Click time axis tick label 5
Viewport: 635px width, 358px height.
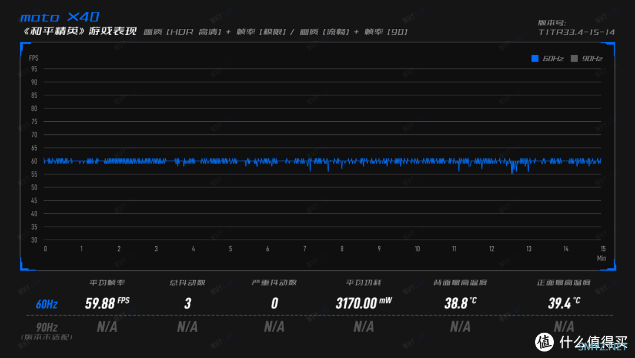click(x=230, y=249)
